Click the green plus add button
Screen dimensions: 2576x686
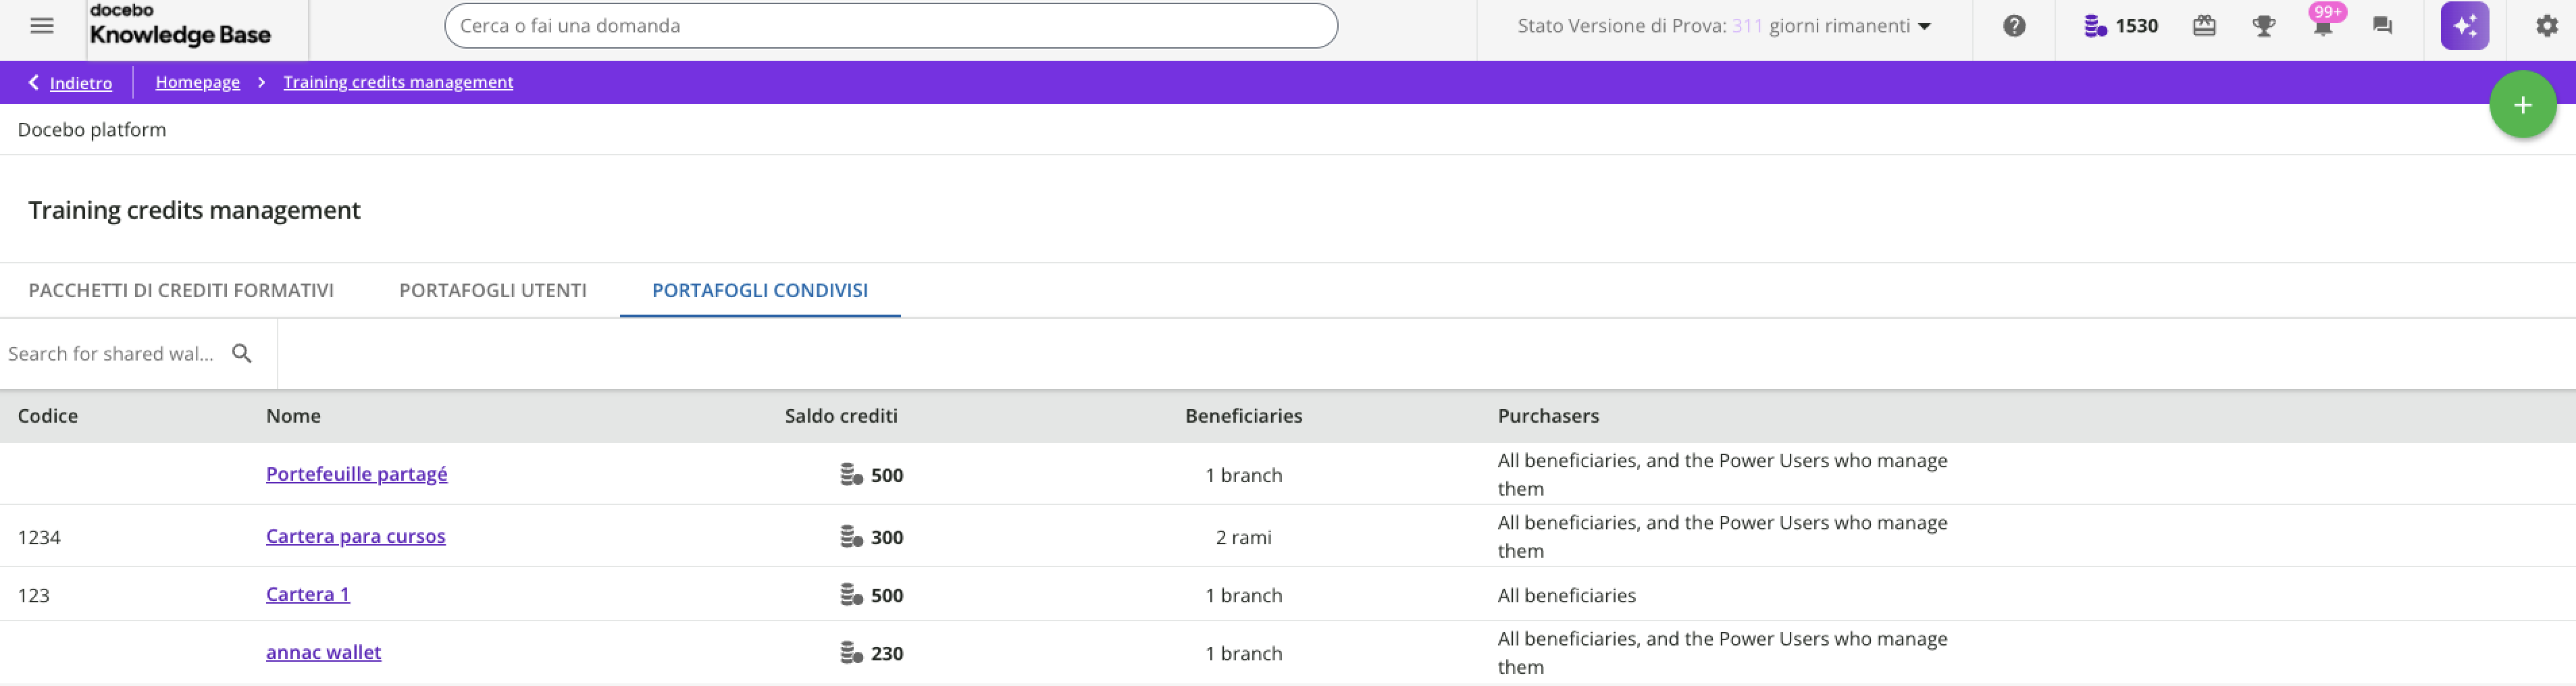[2522, 105]
